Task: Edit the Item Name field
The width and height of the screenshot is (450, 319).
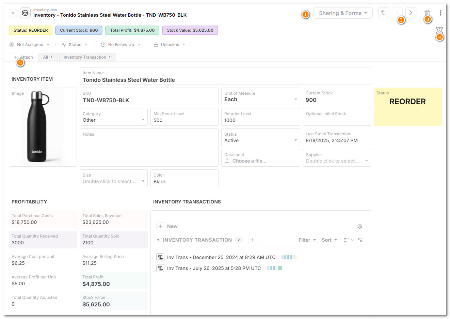Action: click(225, 76)
